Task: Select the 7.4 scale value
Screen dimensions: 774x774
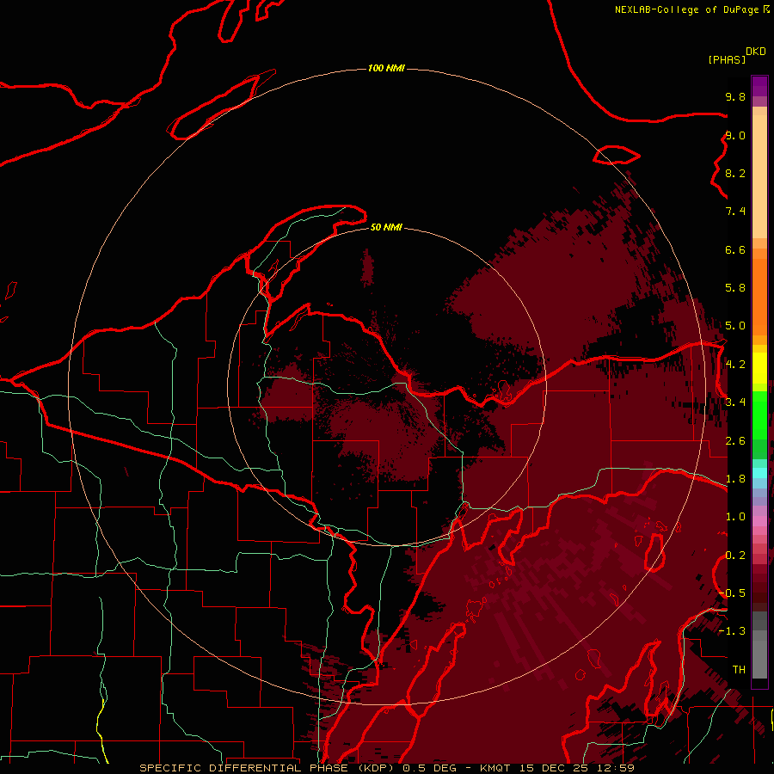Action: point(735,212)
